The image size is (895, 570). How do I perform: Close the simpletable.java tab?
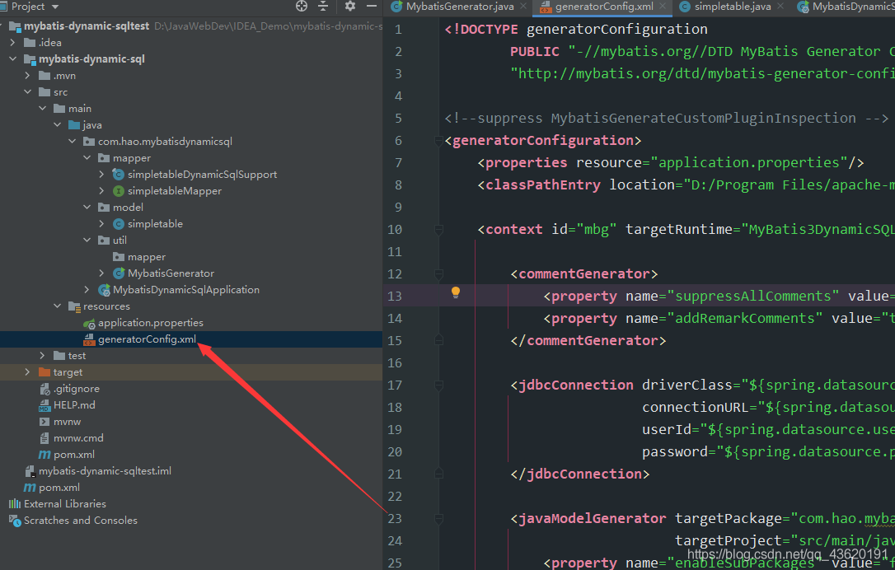780,7
